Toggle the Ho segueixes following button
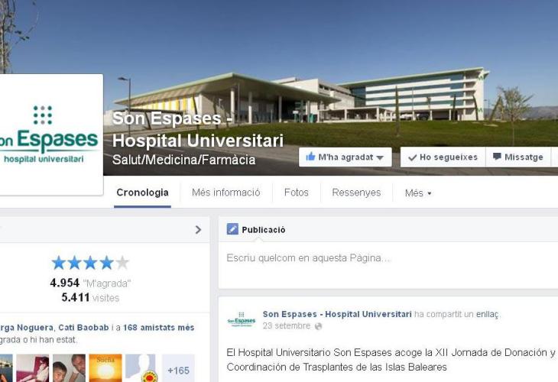The image size is (558, 382). click(x=443, y=157)
